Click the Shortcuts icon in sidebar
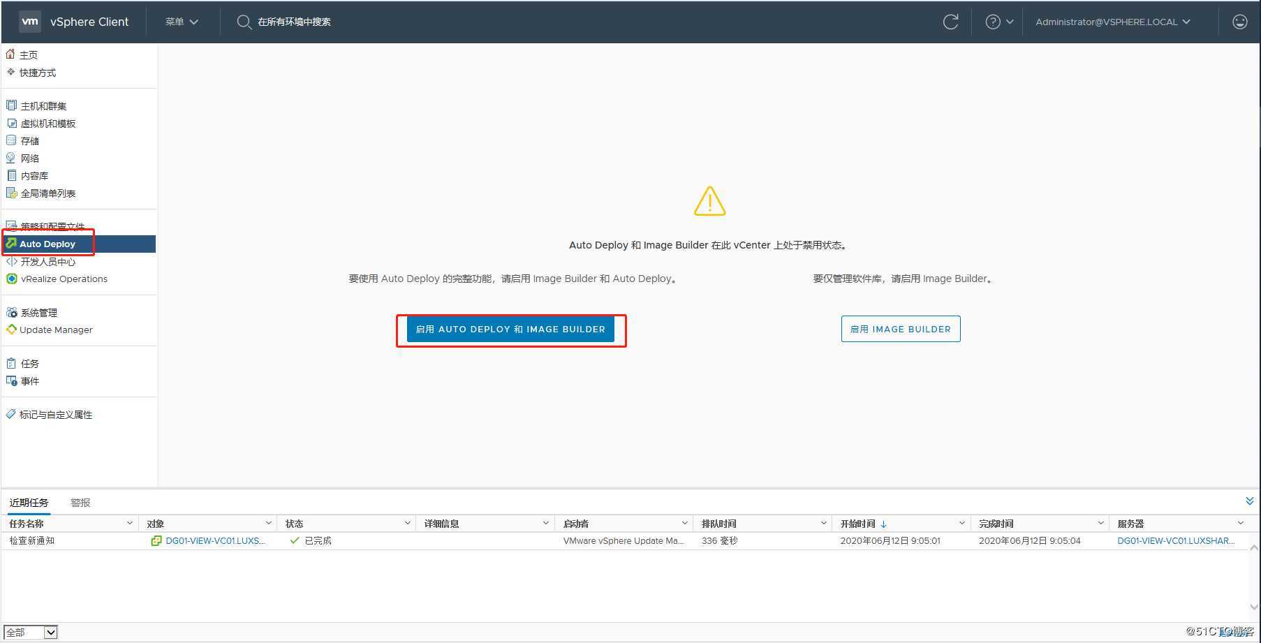 (x=10, y=72)
